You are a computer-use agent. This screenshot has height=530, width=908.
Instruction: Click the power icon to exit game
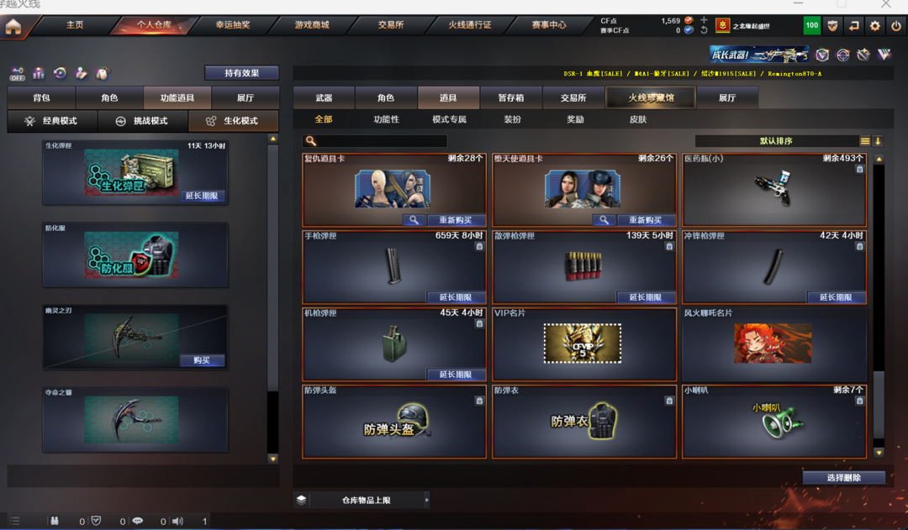click(x=896, y=26)
